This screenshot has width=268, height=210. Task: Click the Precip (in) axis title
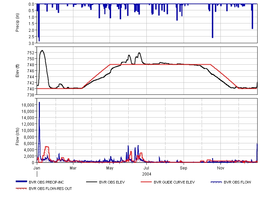18,23
